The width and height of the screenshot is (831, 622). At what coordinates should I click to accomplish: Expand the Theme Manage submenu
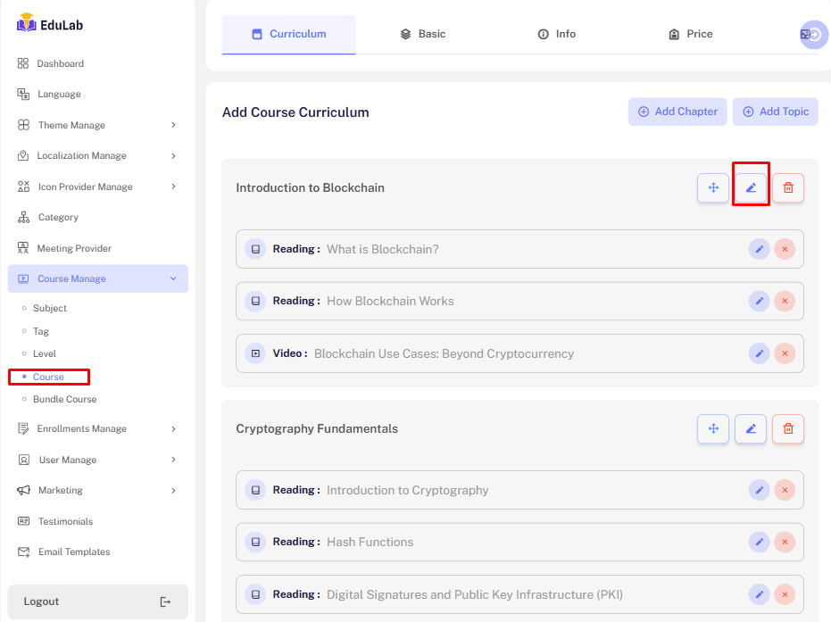(173, 125)
